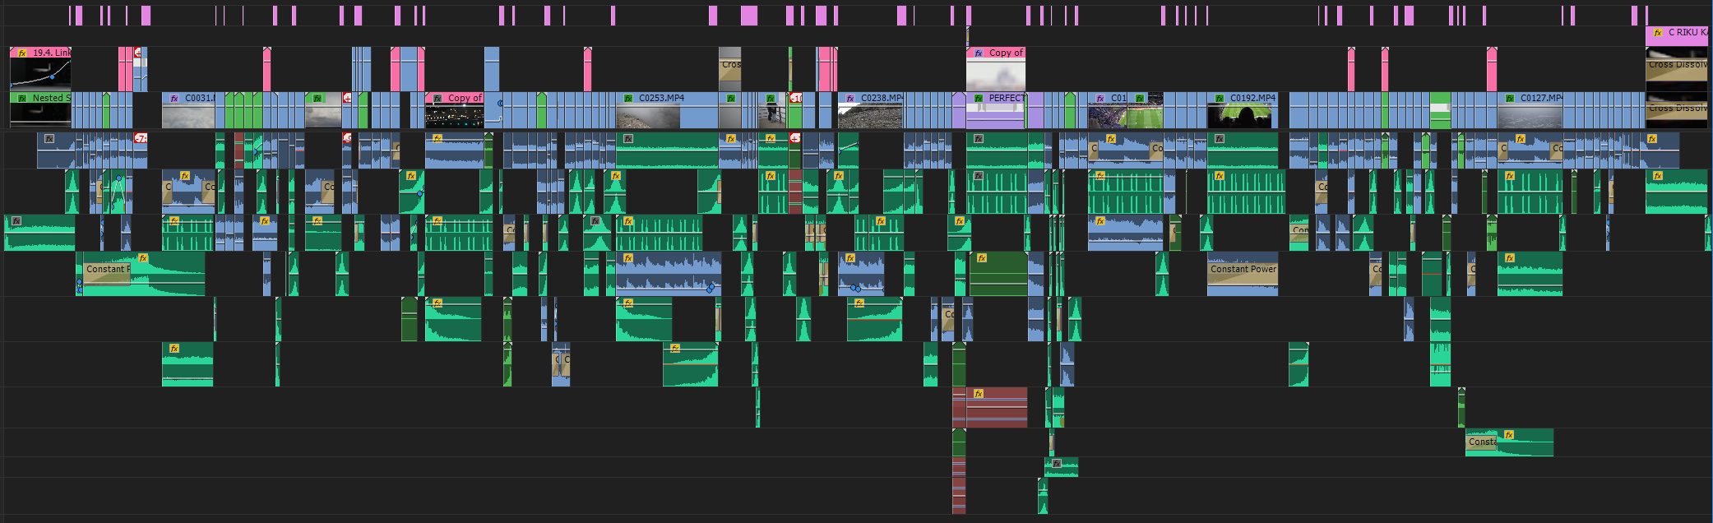Select the full Constant Power audio transition label
The width and height of the screenshot is (1713, 523).
[1243, 269]
